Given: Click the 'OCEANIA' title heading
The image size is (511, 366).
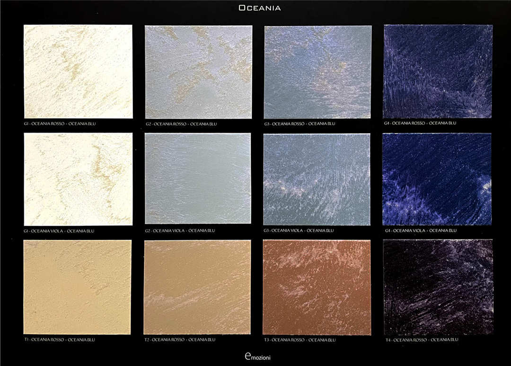Looking at the screenshot, I should 259,8.
